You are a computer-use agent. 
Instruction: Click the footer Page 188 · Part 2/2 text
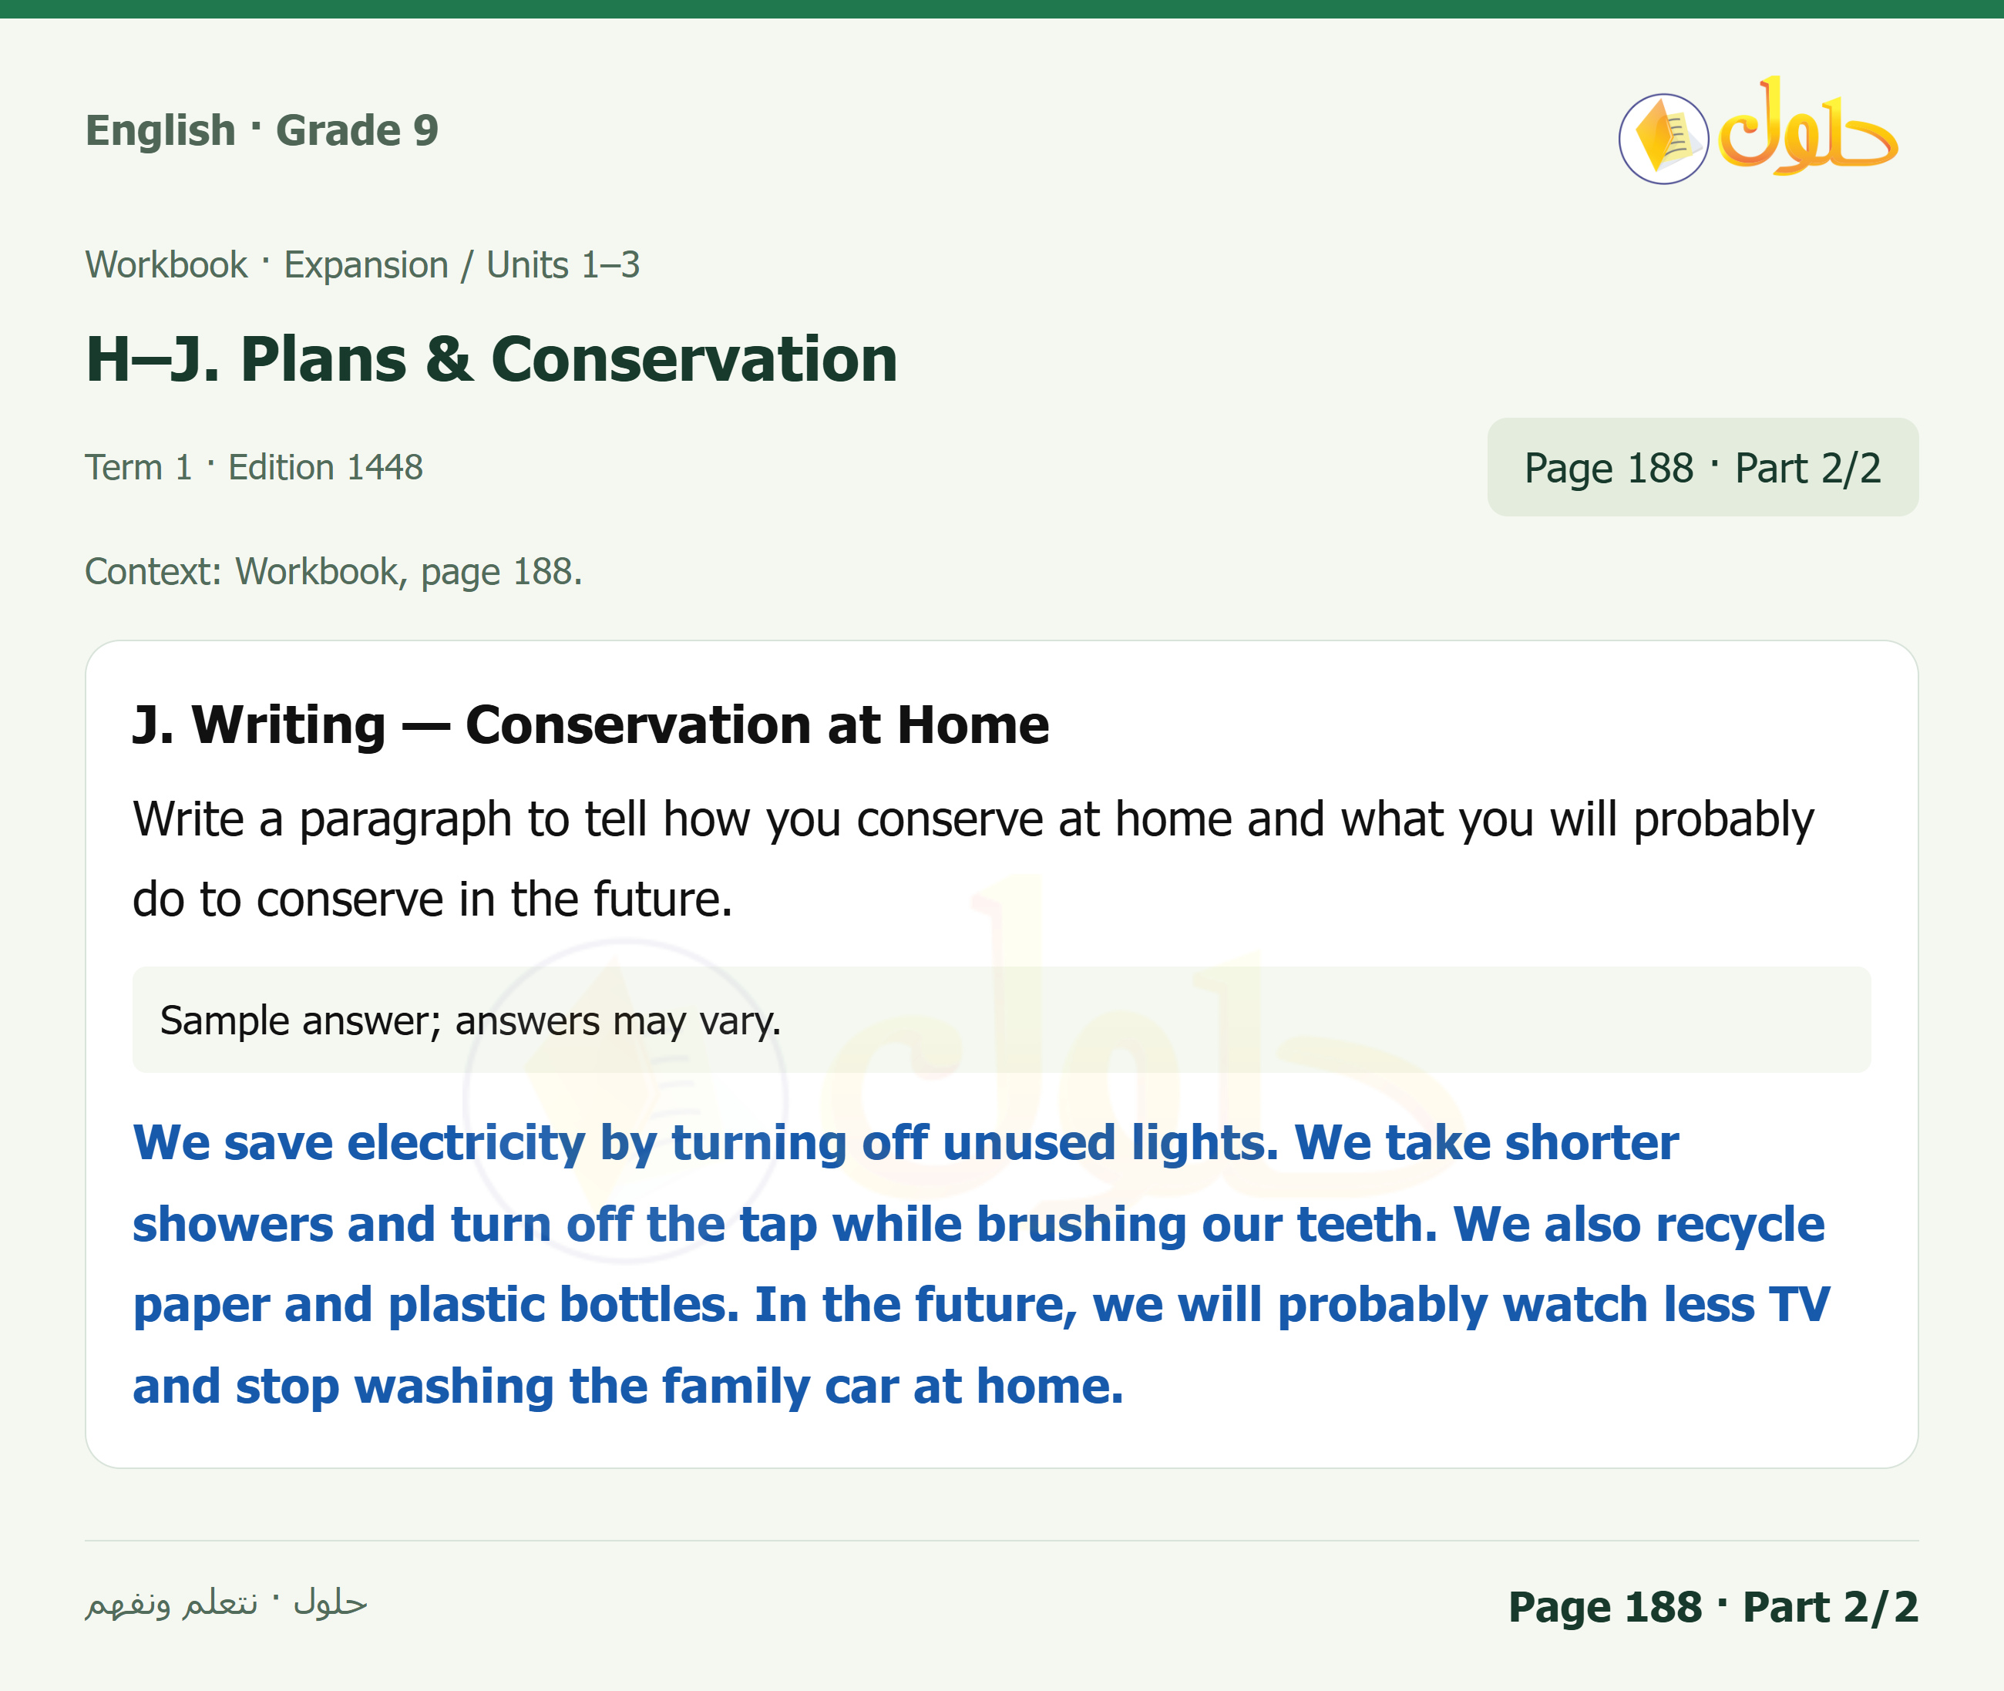pos(1713,1607)
